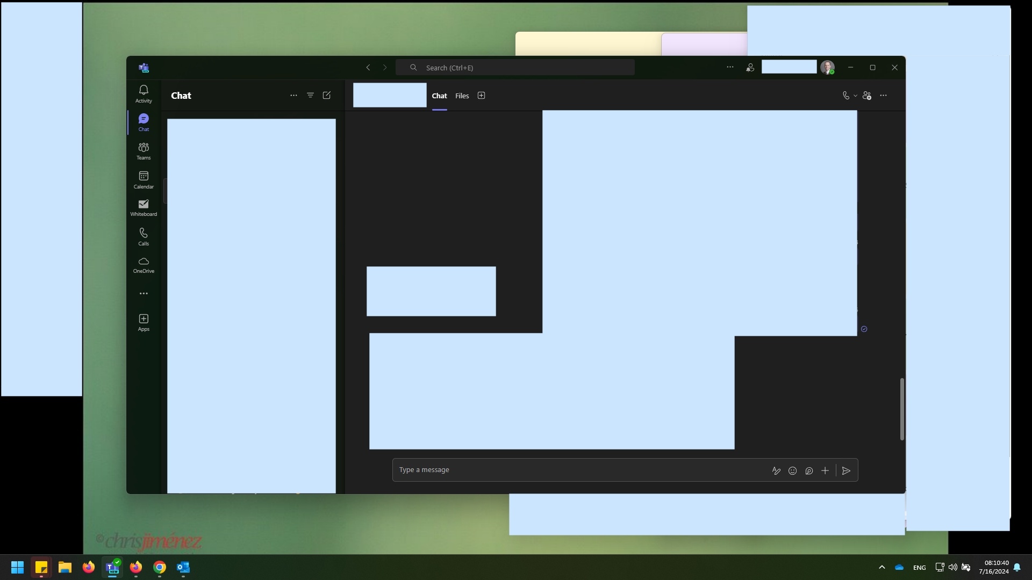1032x580 pixels.
Task: Open Calls in the left rail
Action: click(144, 236)
